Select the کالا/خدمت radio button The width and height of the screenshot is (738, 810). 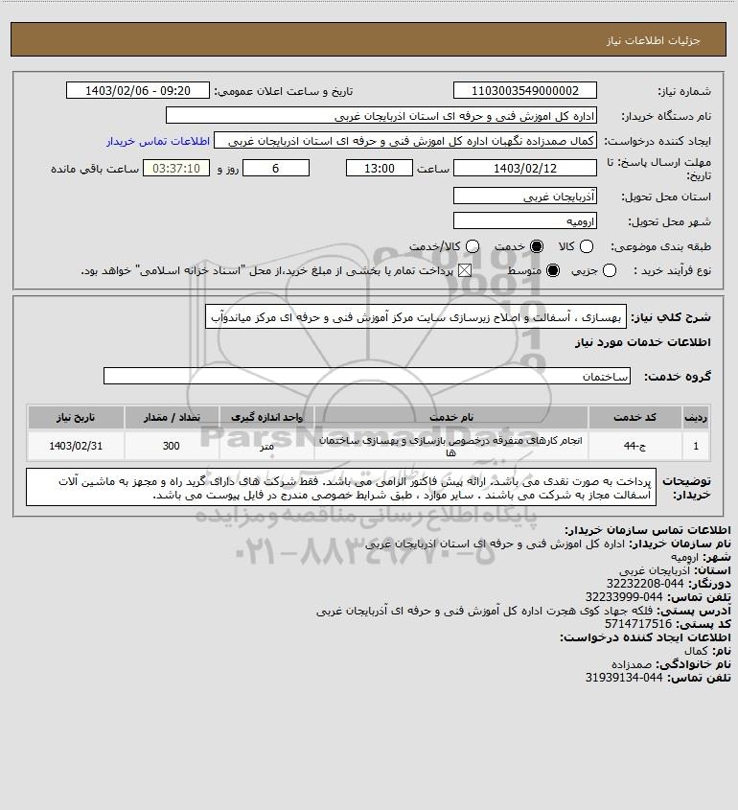pyautogui.click(x=472, y=247)
